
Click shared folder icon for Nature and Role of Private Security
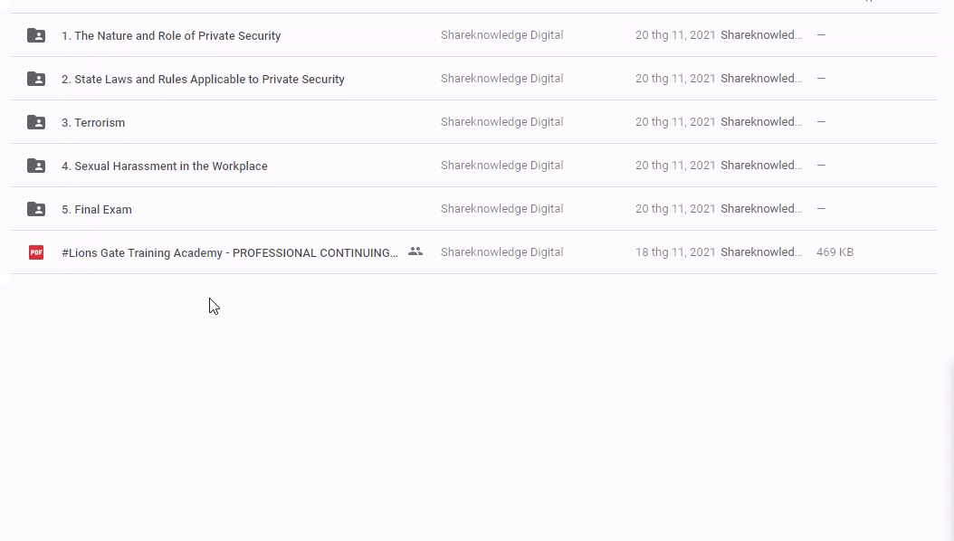tap(36, 35)
